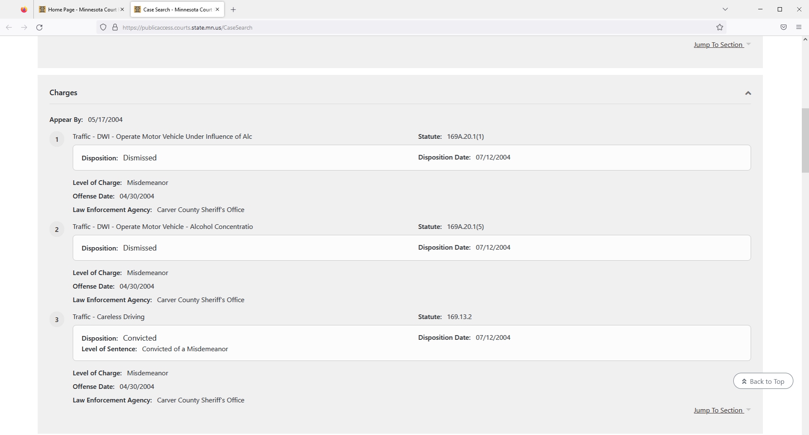Click the URL address bar
809x435 pixels.
pos(381,28)
